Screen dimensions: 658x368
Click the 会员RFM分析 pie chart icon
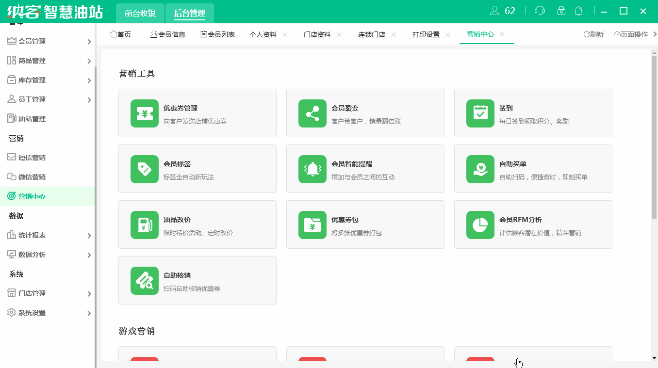(480, 224)
